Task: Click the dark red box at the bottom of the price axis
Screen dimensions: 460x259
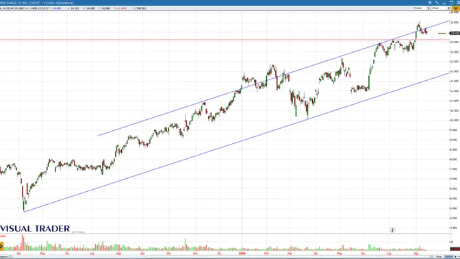Action: (455, 249)
